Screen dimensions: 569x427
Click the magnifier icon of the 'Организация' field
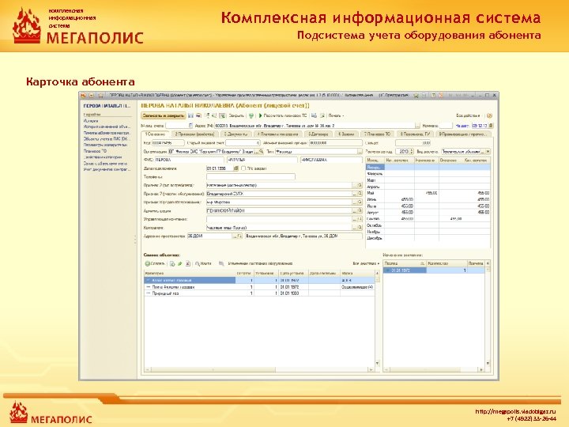(x=261, y=151)
